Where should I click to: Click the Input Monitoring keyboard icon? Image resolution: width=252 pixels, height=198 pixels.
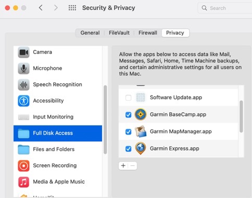23,117
